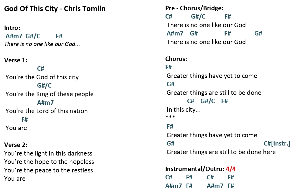297x196 pixels.
Task: Click the Chorus heading
Action: pos(176,59)
